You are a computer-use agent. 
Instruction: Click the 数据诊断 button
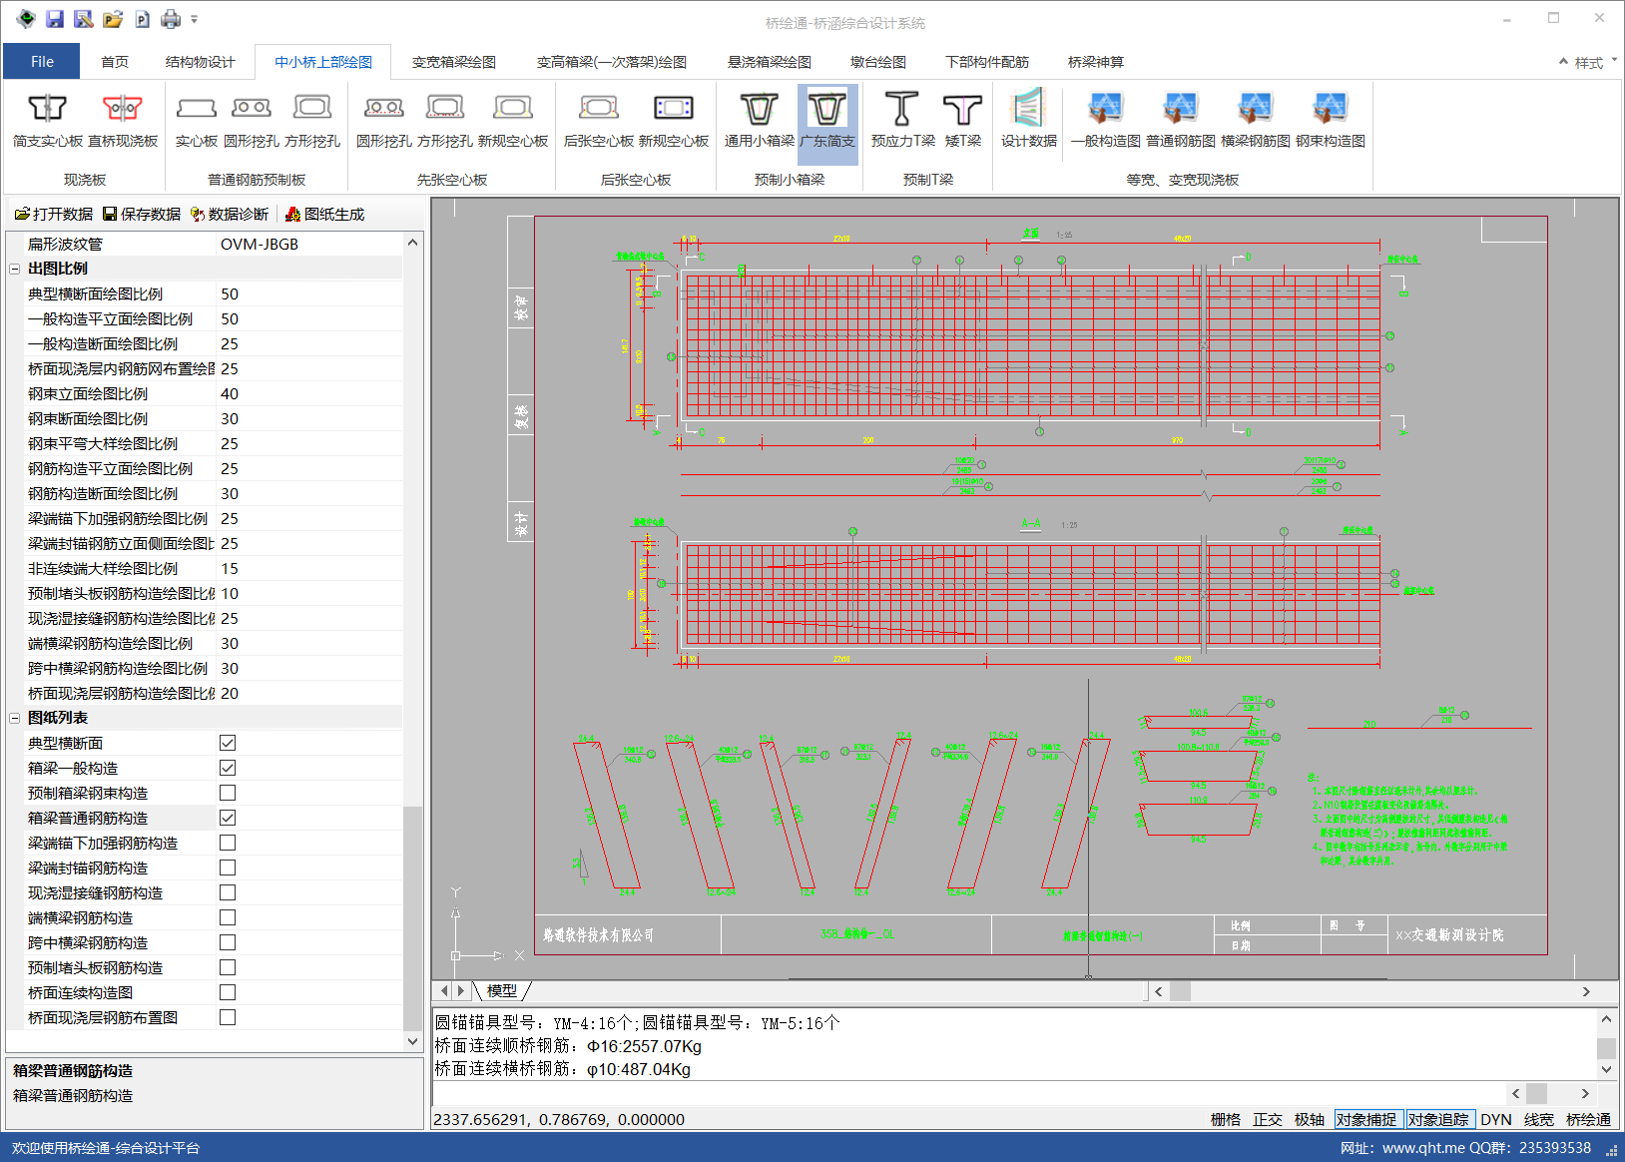click(230, 214)
